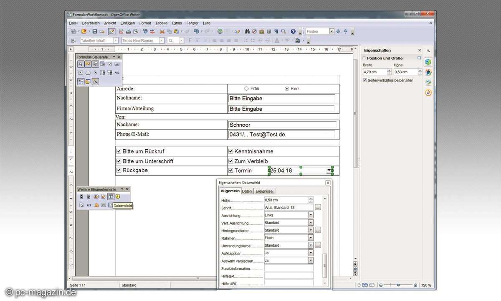Image resolution: width=501 pixels, height=301 pixels.
Task: Open Find & Replace with the binoculars icon
Action: tap(247, 31)
